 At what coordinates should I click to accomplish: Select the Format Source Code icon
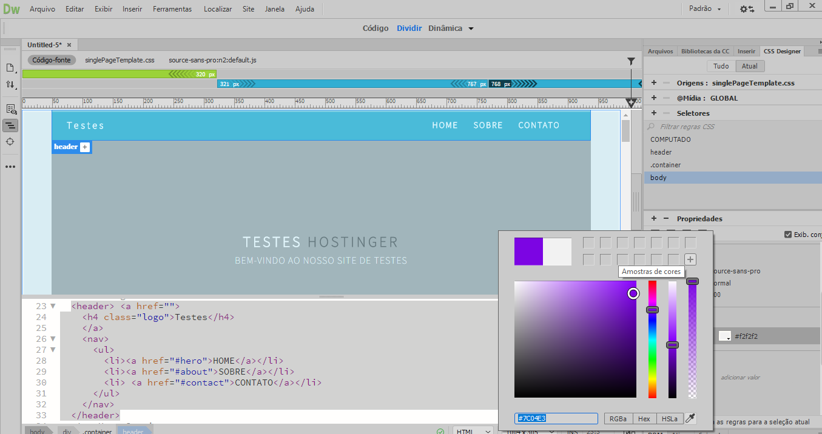tap(10, 125)
